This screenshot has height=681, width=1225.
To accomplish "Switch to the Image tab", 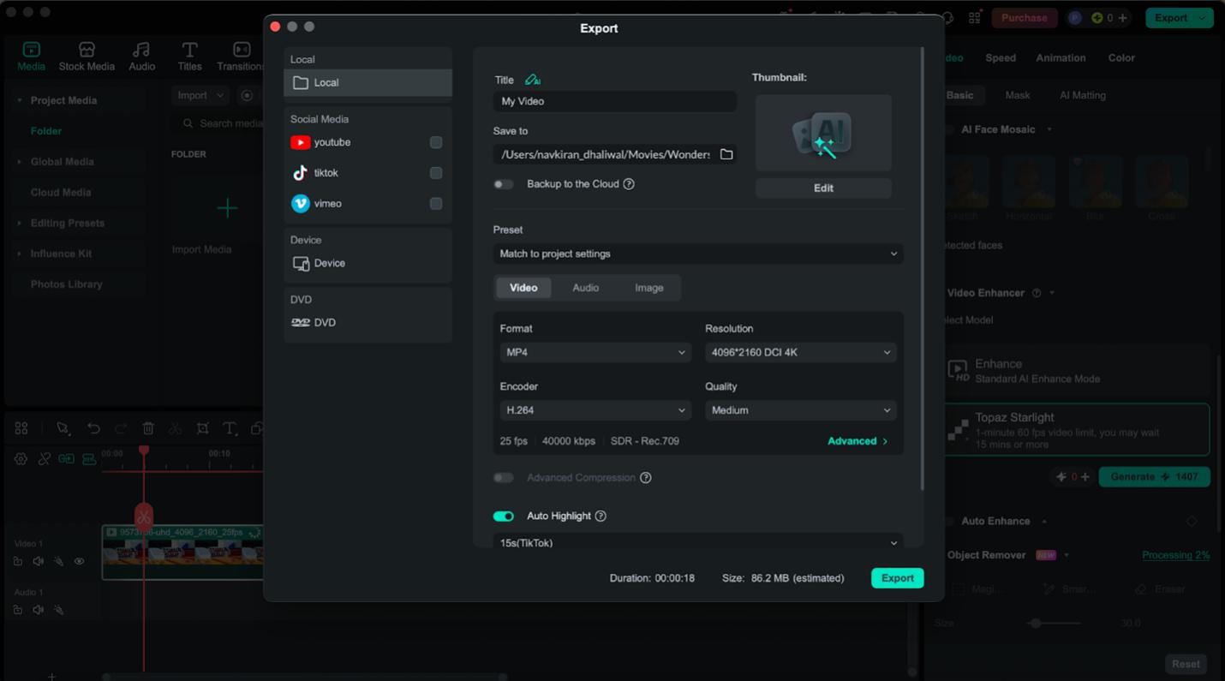I will 648,288.
